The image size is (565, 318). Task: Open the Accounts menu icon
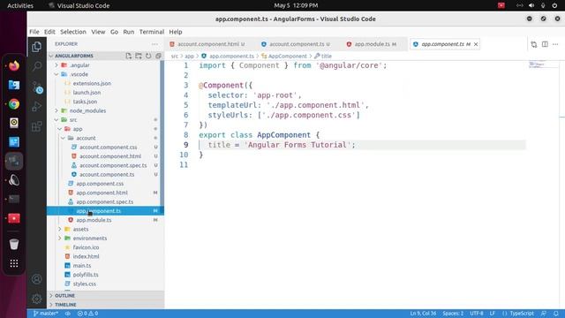tap(36, 279)
